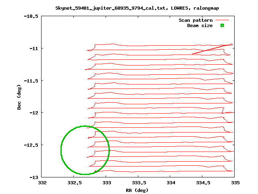Click the -13 Dec tick label
Image resolution: width=258 pixels, height=194 pixels.
click(34, 177)
